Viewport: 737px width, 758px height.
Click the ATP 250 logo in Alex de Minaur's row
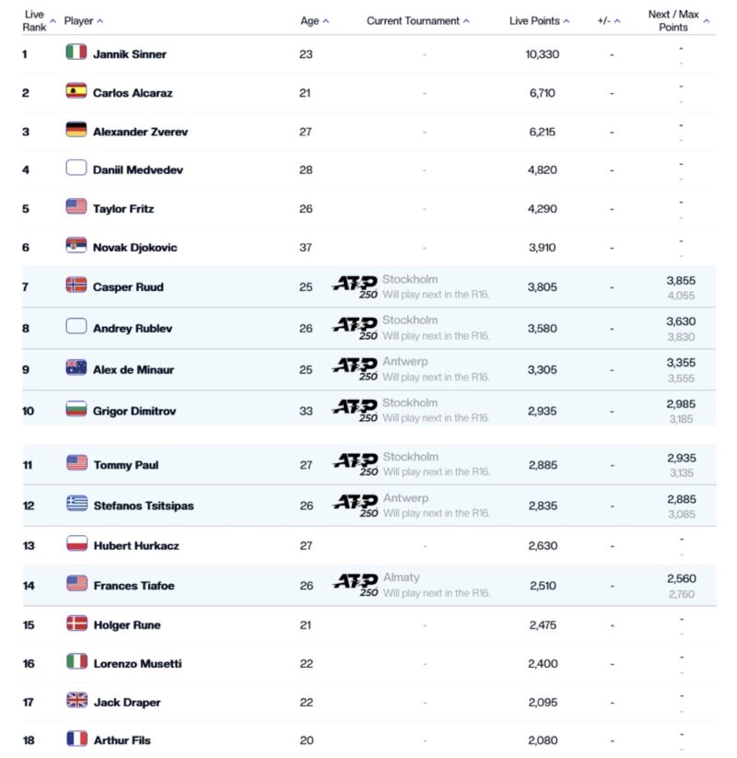[356, 370]
